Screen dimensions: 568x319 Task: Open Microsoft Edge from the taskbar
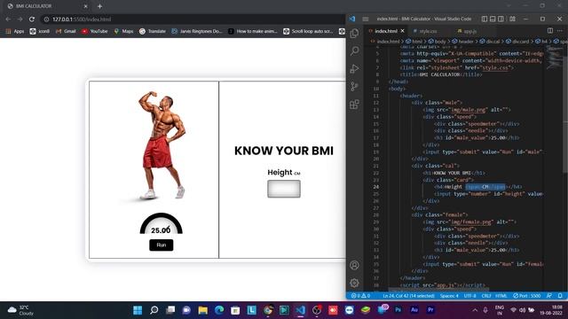[x=219, y=310]
